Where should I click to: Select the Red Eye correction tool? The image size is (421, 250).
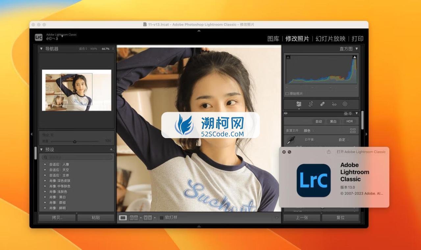click(x=334, y=104)
